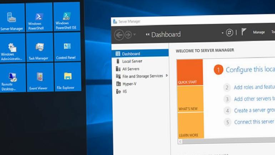Viewport: 275px width, 155px height.
Task: Click the welcome panel's left scroll arrow
Action: (180, 141)
